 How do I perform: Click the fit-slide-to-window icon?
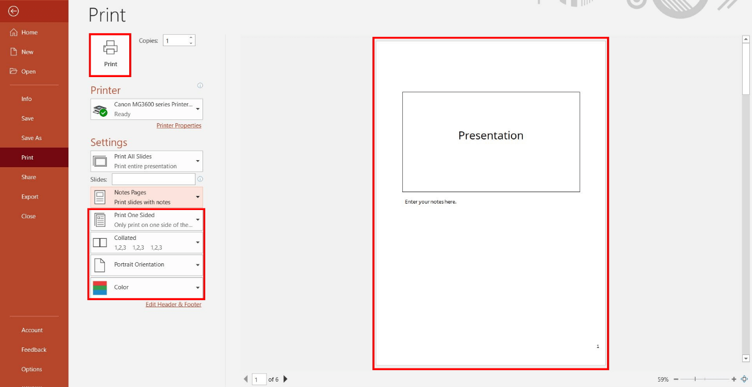tap(744, 379)
